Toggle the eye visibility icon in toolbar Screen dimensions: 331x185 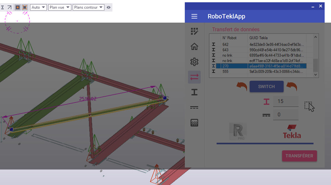[108, 7]
